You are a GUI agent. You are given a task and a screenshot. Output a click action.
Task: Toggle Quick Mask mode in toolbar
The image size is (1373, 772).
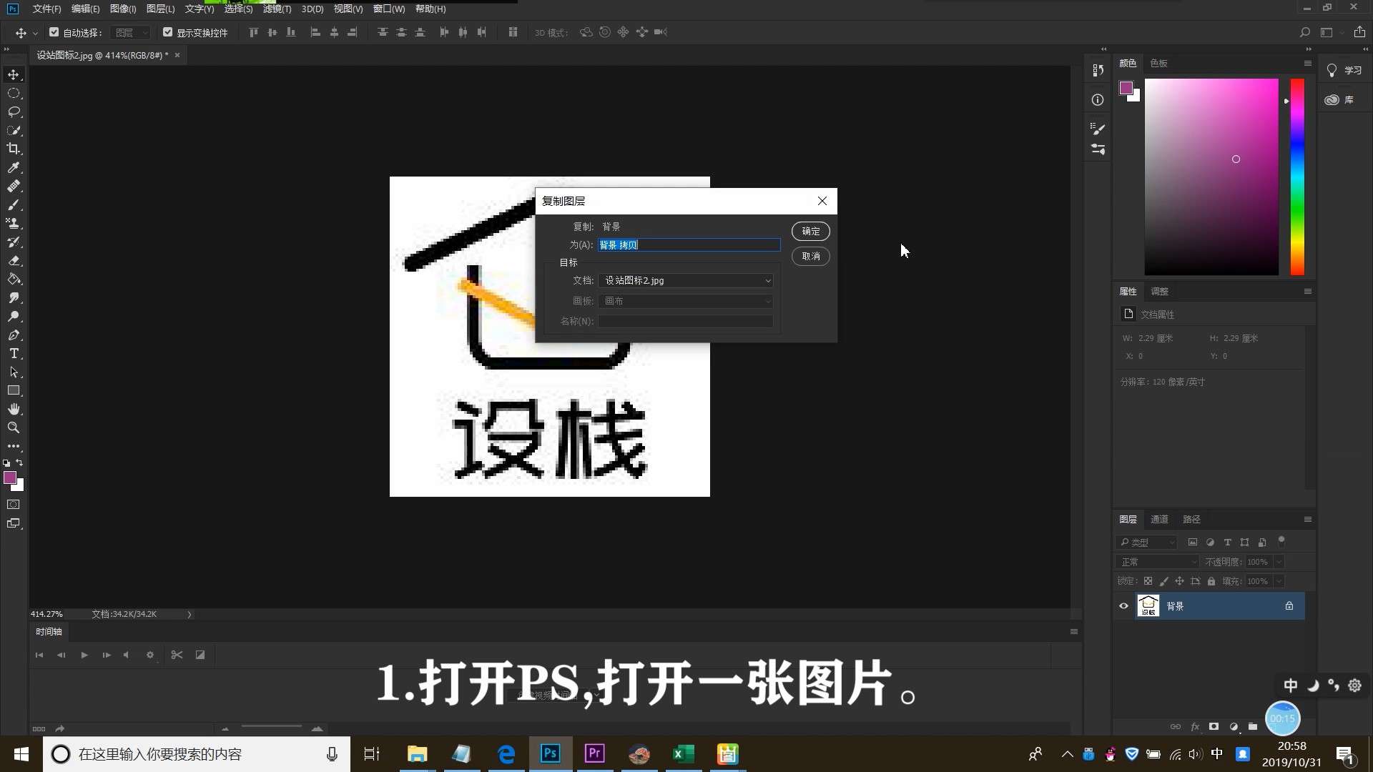pyautogui.click(x=14, y=505)
